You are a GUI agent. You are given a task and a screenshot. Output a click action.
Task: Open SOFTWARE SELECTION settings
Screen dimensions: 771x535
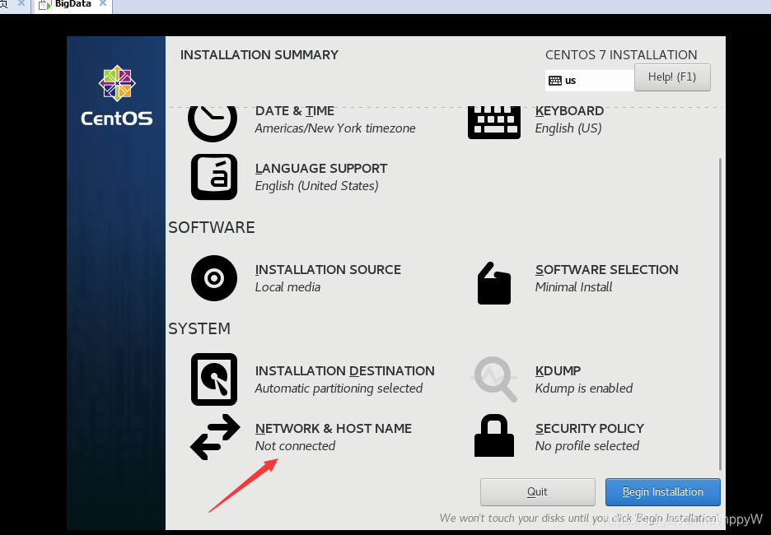607,270
